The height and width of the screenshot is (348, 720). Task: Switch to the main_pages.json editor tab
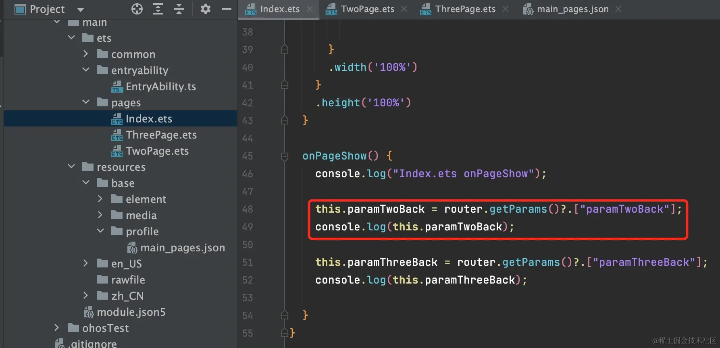[x=573, y=9]
